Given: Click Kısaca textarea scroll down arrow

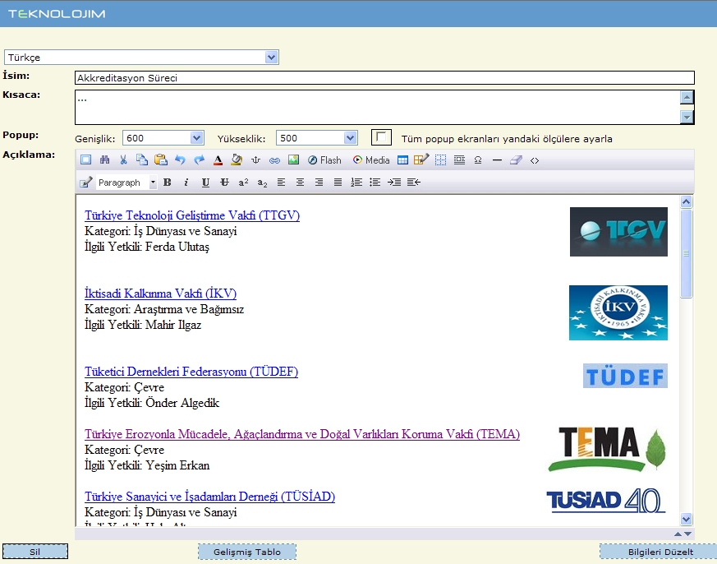Looking at the screenshot, I should click(x=687, y=117).
